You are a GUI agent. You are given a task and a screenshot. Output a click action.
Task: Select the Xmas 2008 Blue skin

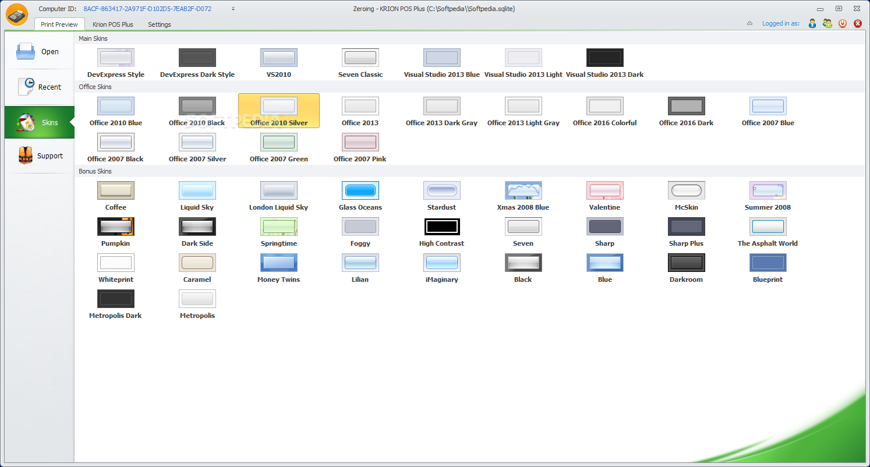[x=524, y=196]
